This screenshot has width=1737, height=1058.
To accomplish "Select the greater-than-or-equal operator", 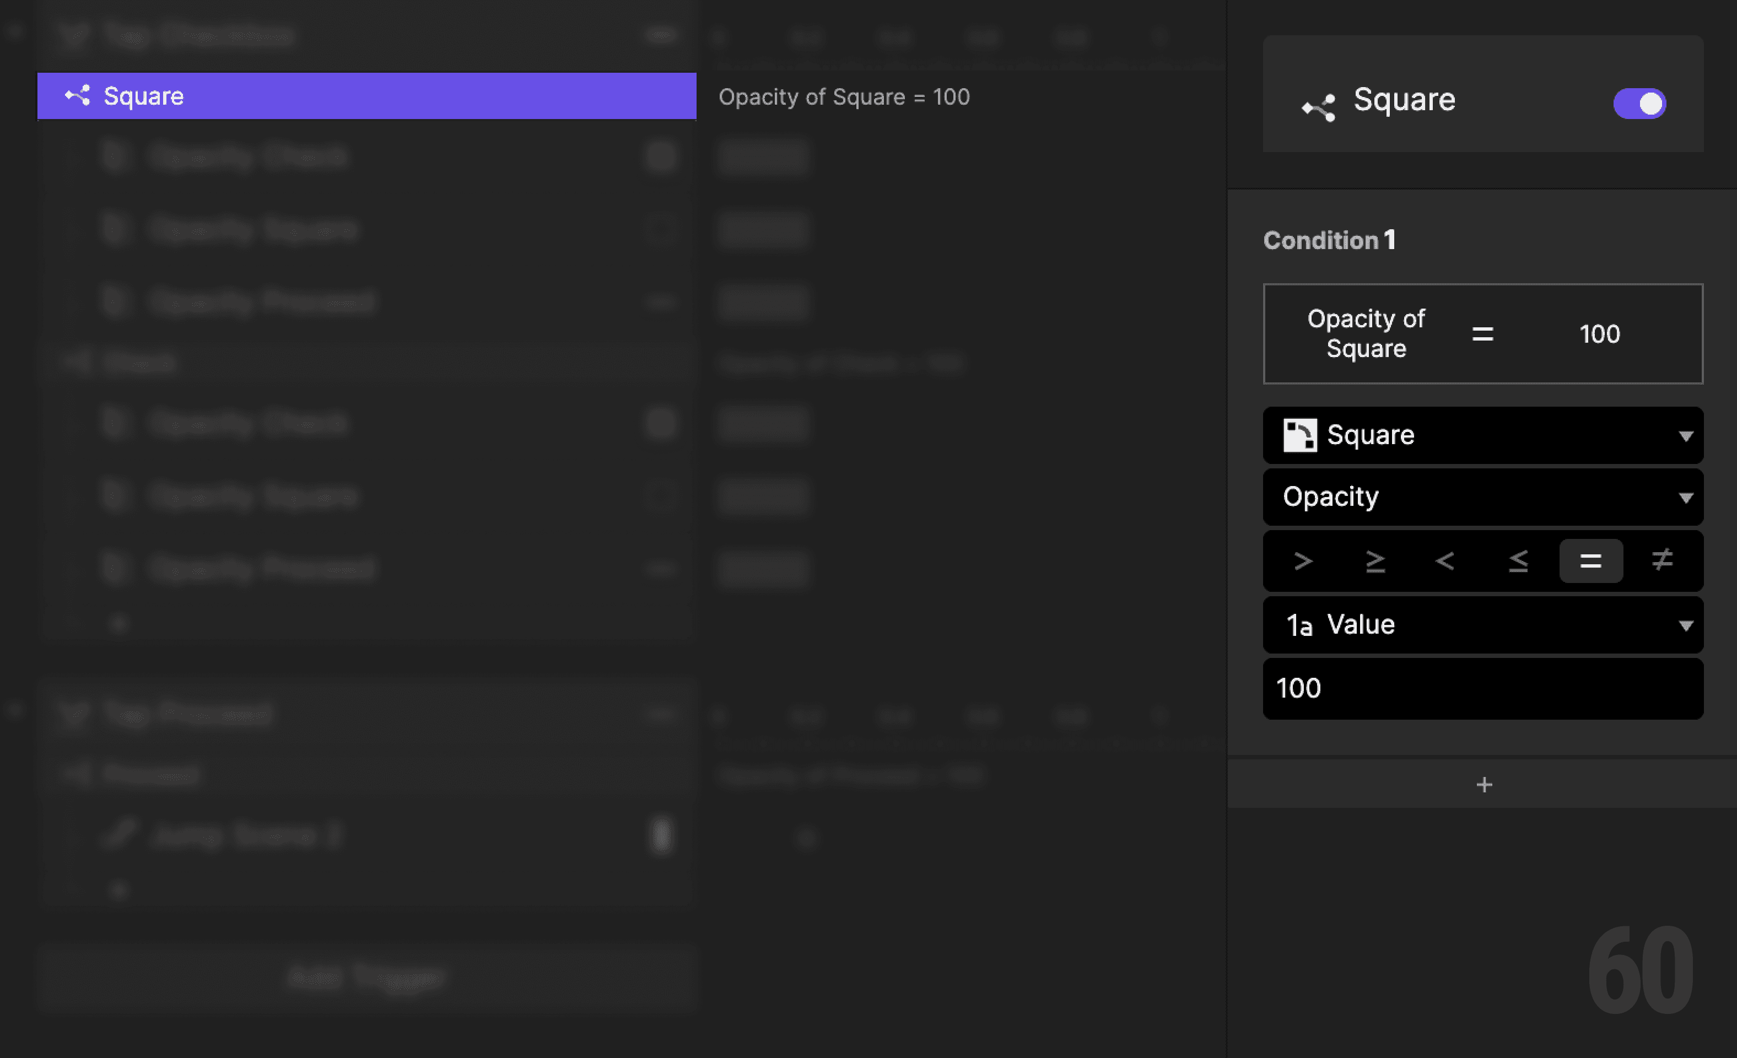I will pos(1376,561).
